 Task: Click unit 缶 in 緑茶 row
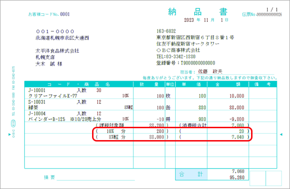pos(168,108)
